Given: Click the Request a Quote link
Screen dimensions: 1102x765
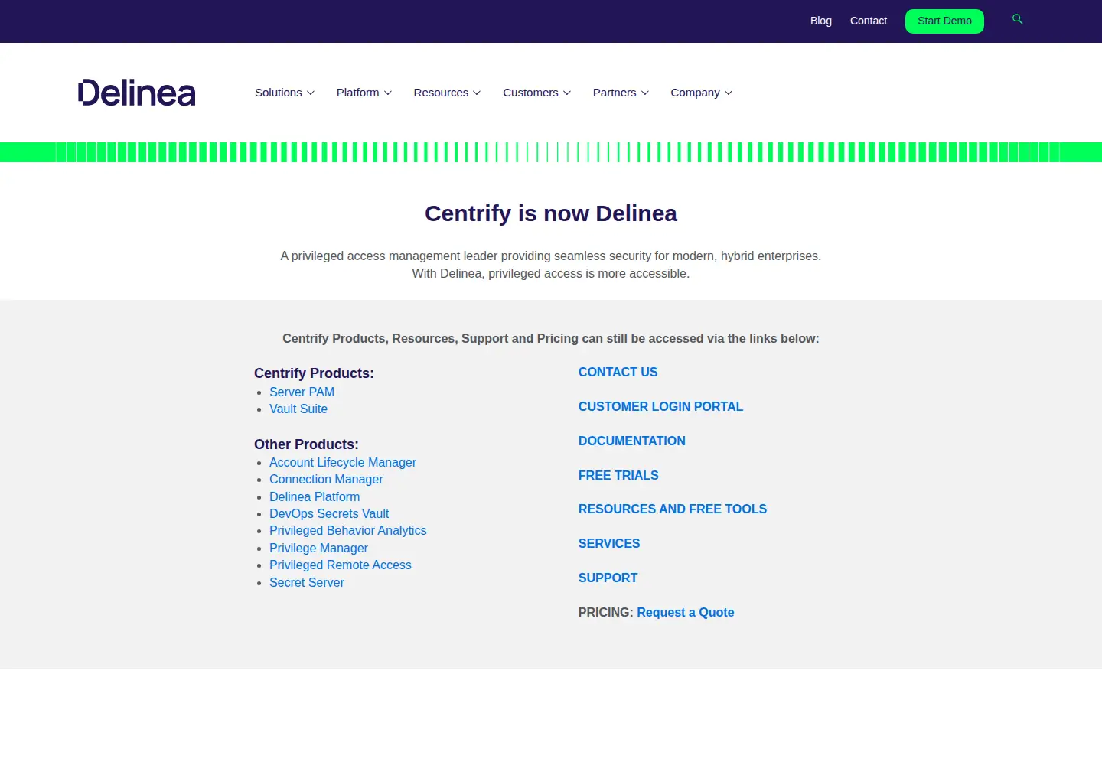Looking at the screenshot, I should coord(686,613).
